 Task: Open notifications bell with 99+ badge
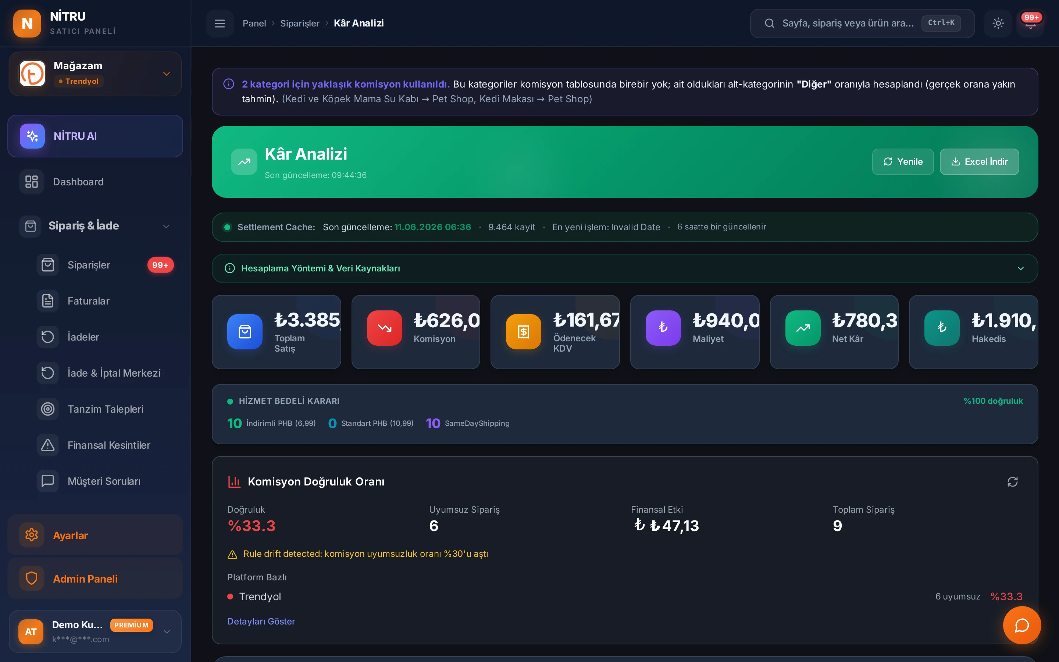(x=1030, y=23)
